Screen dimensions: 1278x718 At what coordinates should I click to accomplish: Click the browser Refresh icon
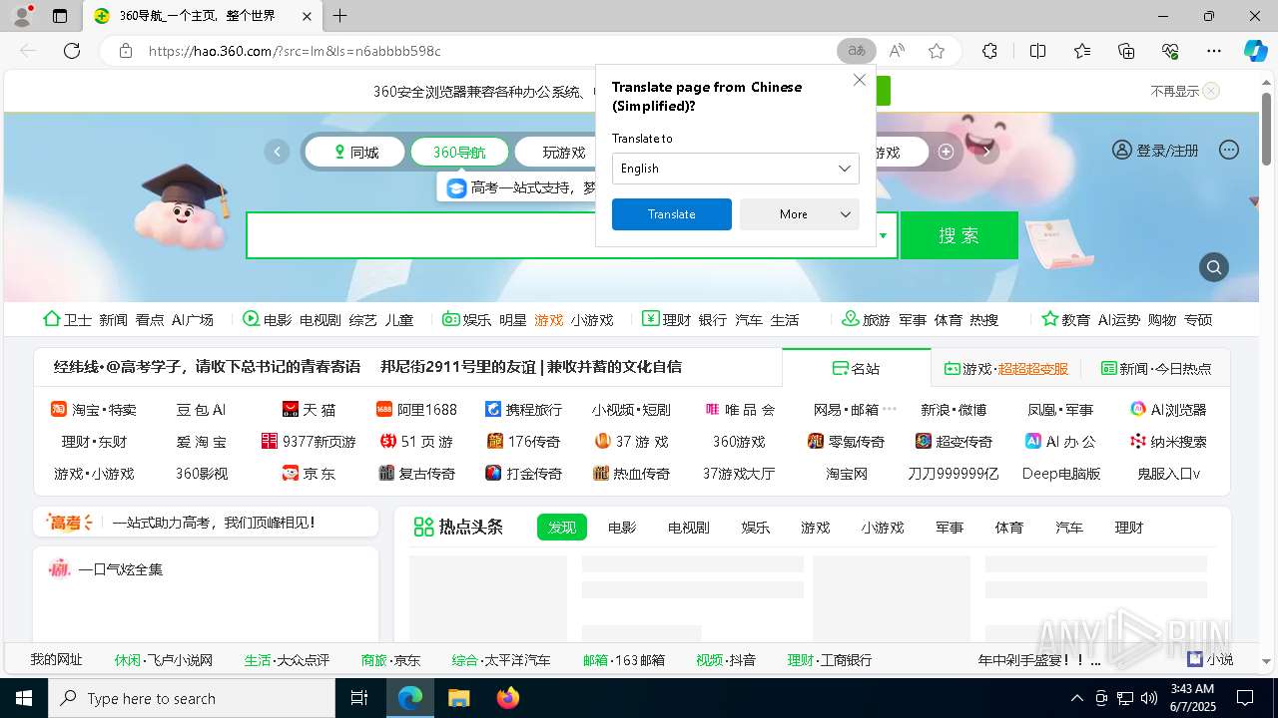[x=72, y=51]
